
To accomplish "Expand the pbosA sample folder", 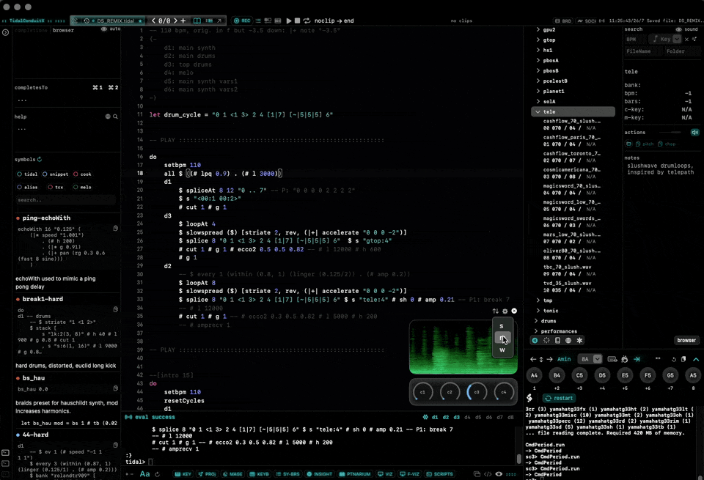I will click(538, 61).
